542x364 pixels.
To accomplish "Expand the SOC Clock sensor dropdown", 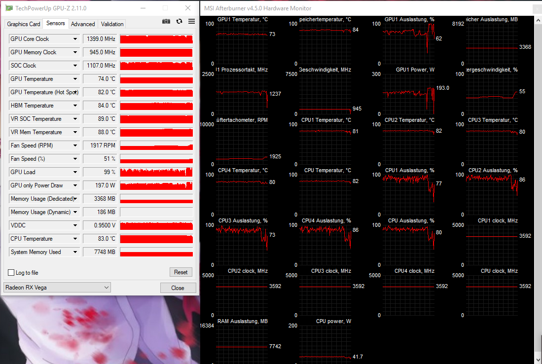I will pyautogui.click(x=75, y=66).
